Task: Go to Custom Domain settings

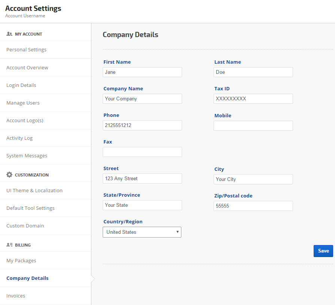Action: [x=25, y=226]
